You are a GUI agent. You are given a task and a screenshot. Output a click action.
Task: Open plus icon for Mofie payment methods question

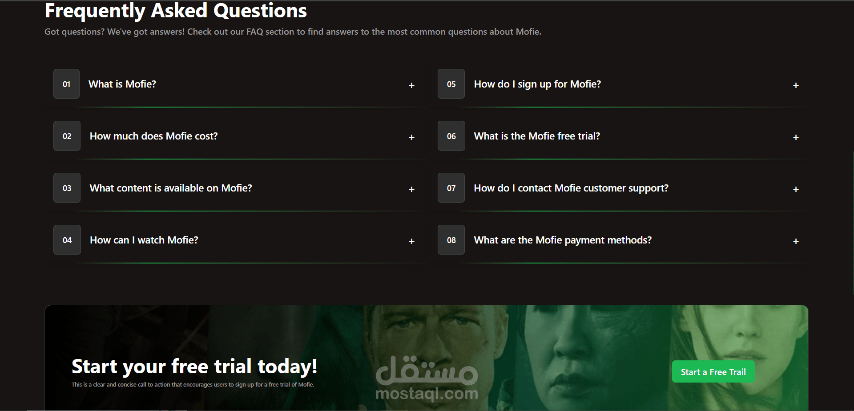coord(796,241)
